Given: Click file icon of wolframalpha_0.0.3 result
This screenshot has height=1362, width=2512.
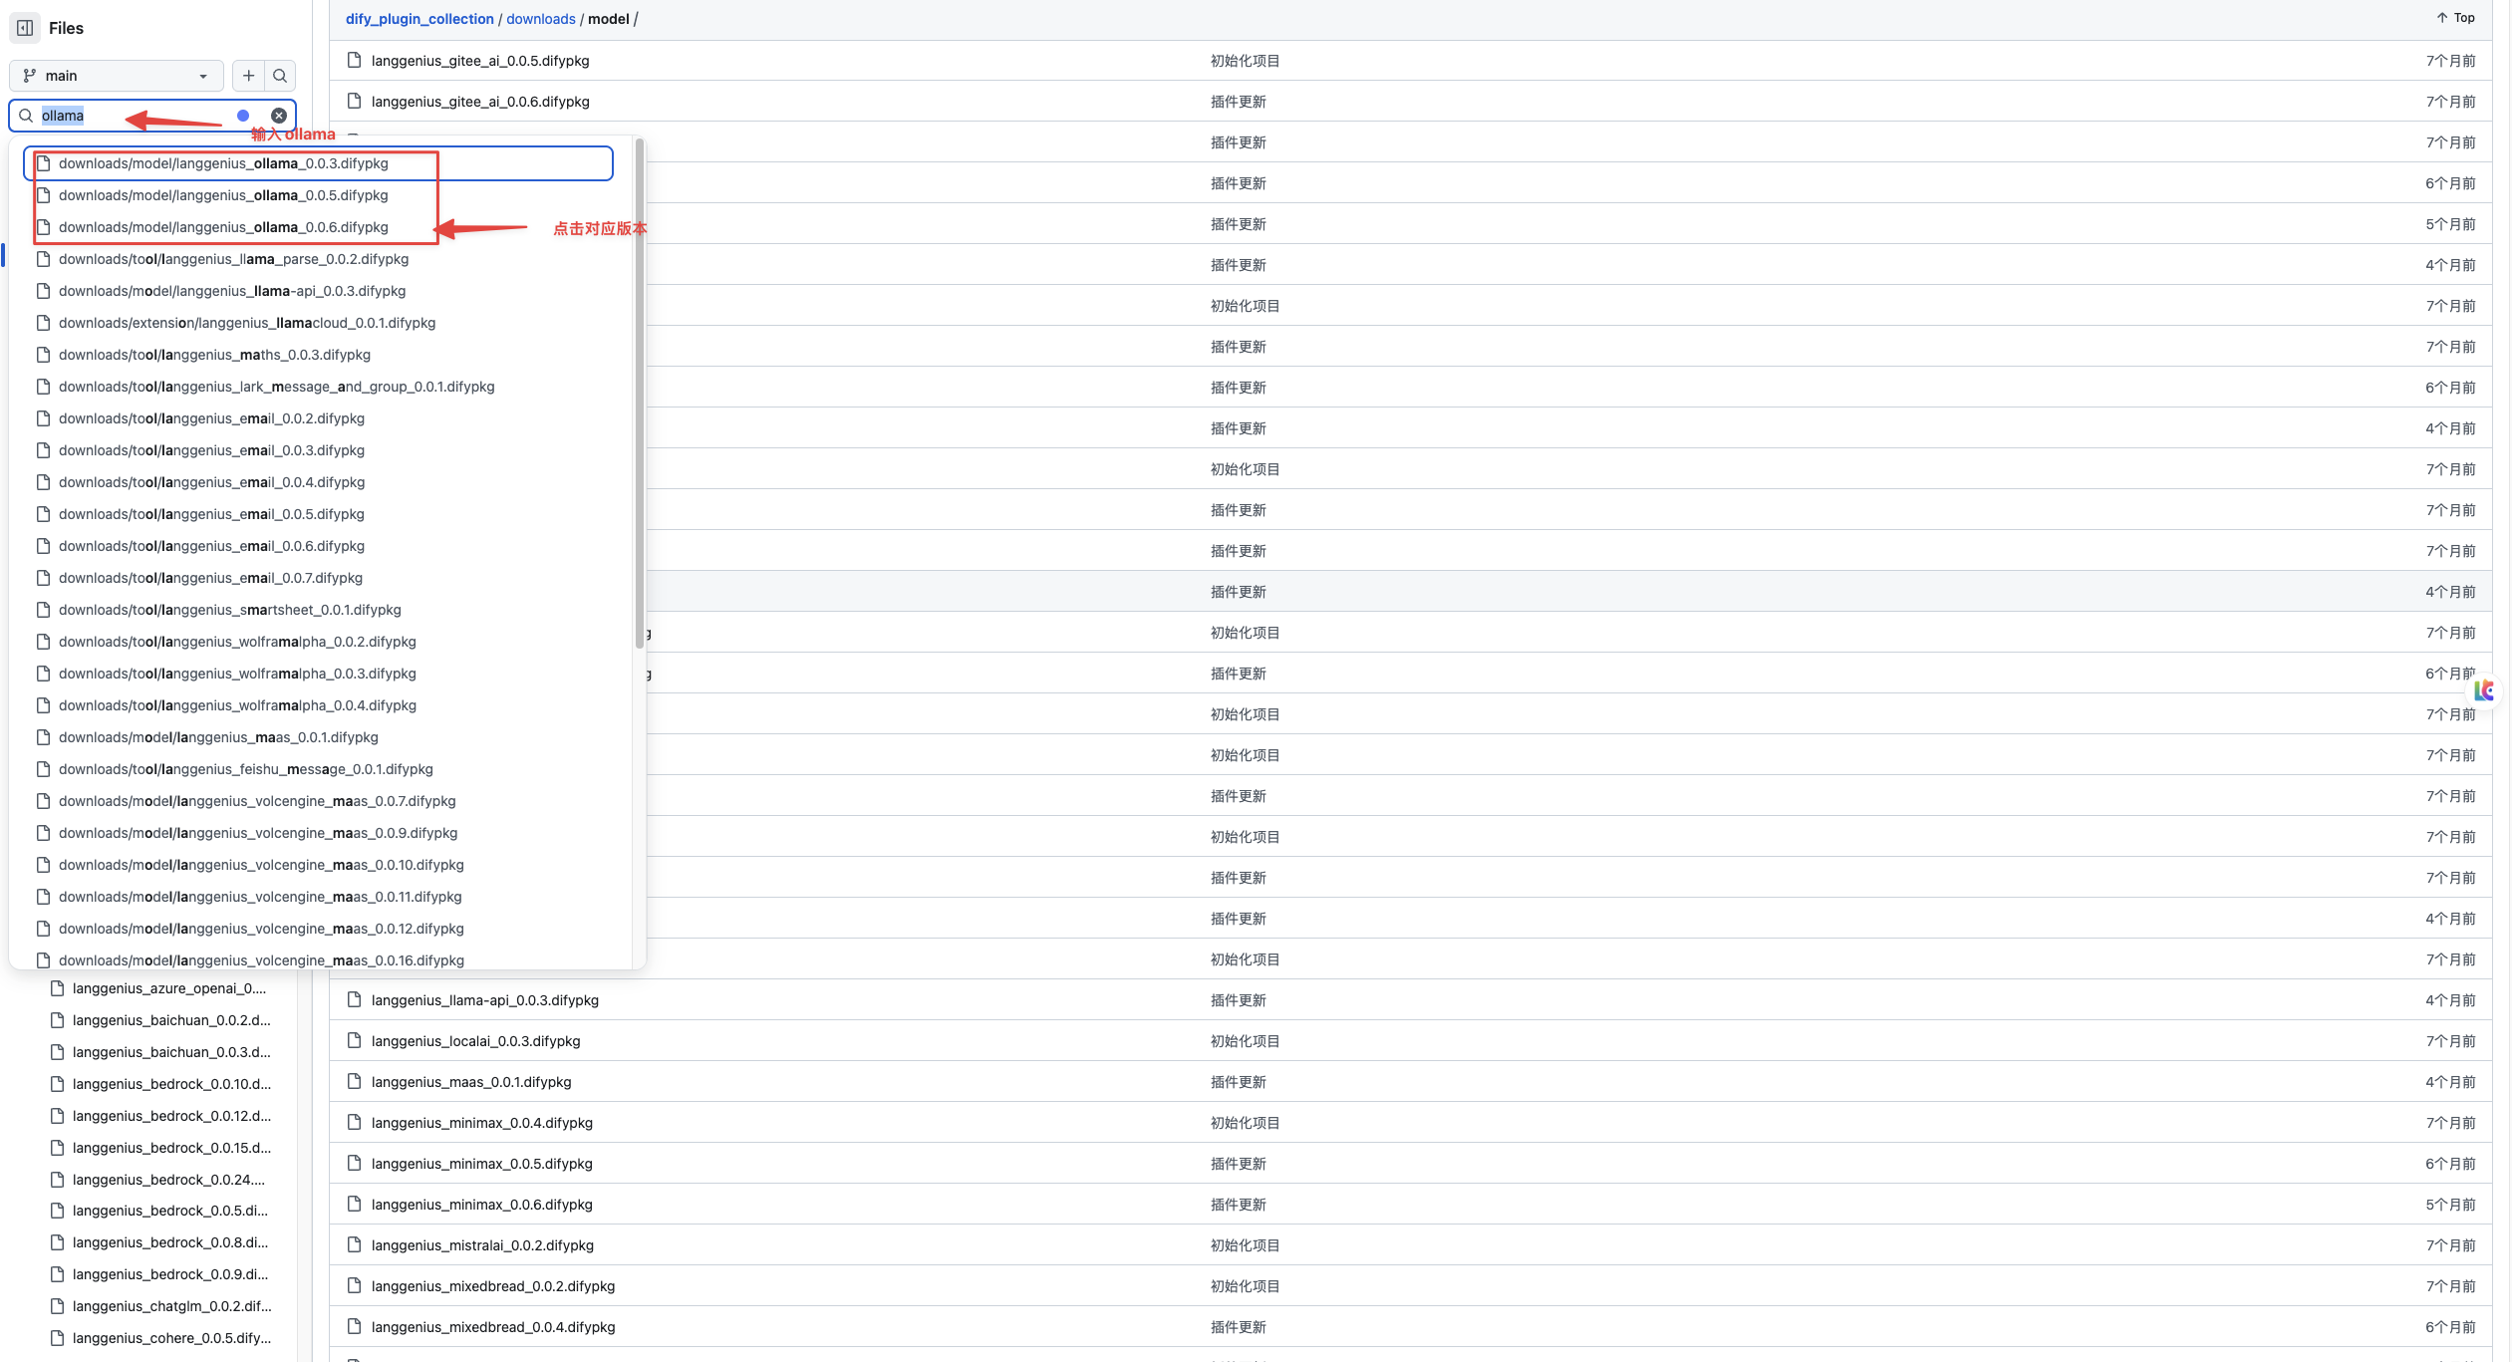Looking at the screenshot, I should pos(43,674).
